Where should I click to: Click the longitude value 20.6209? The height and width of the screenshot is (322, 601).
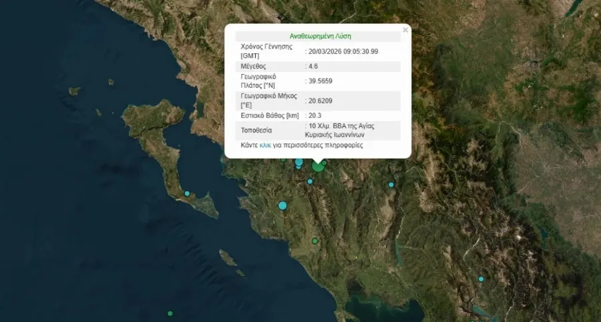click(319, 101)
